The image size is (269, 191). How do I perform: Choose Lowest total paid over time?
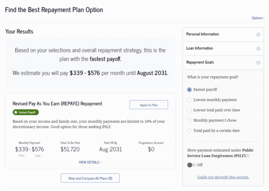click(190, 110)
